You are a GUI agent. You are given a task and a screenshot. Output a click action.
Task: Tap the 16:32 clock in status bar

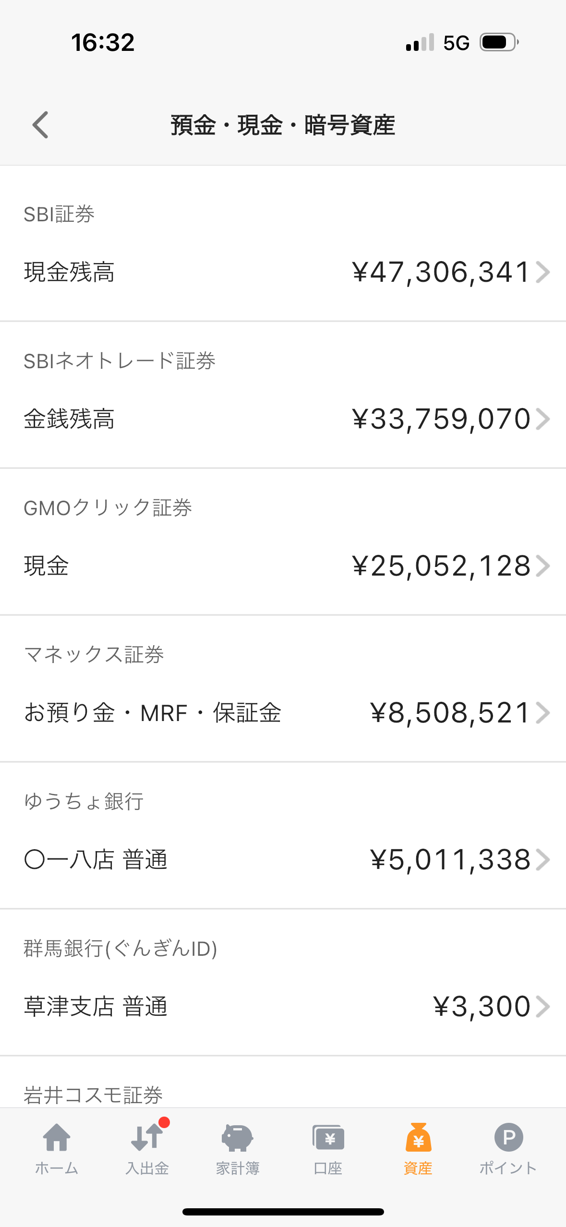[103, 42]
